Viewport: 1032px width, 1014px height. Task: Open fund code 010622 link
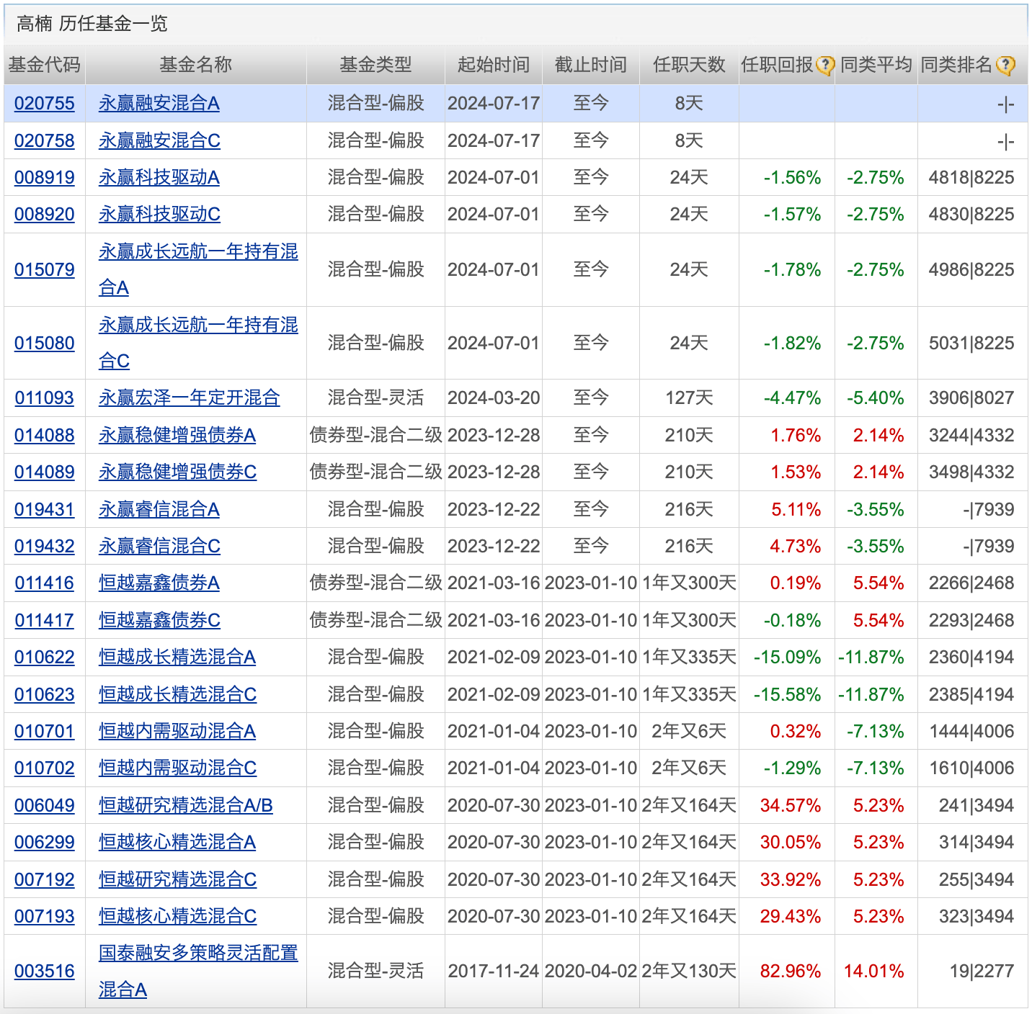click(x=45, y=657)
